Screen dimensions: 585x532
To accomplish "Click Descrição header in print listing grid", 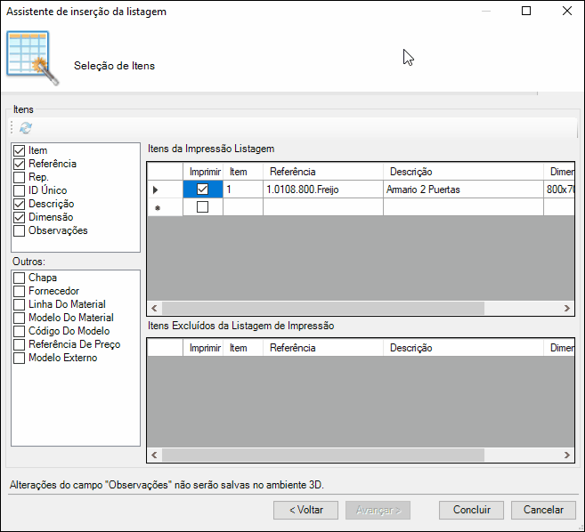I will click(x=463, y=172).
